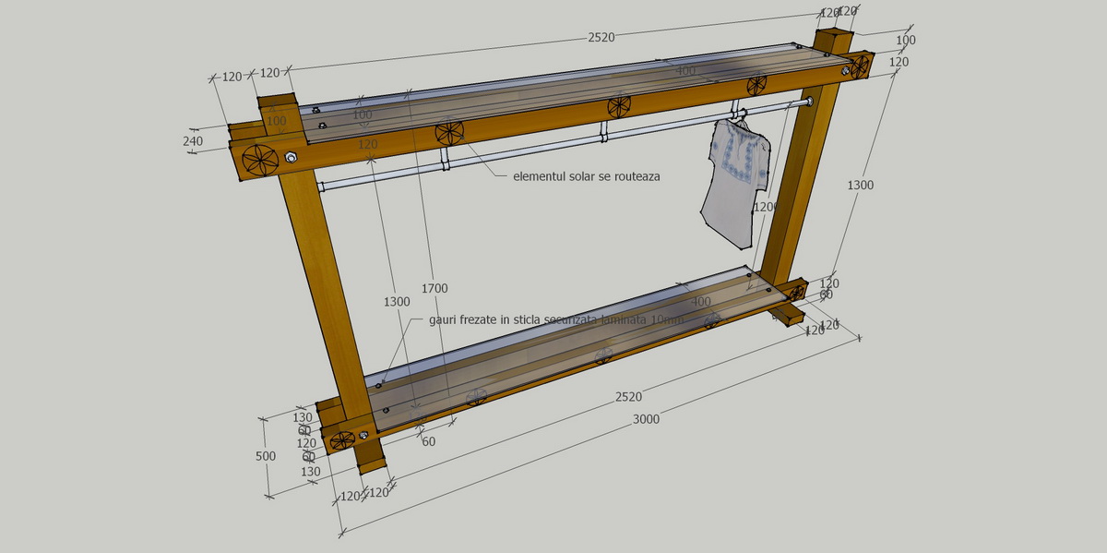Image resolution: width=1107 pixels, height=553 pixels.
Task: Select the 240 dimension label
Action: point(193,141)
